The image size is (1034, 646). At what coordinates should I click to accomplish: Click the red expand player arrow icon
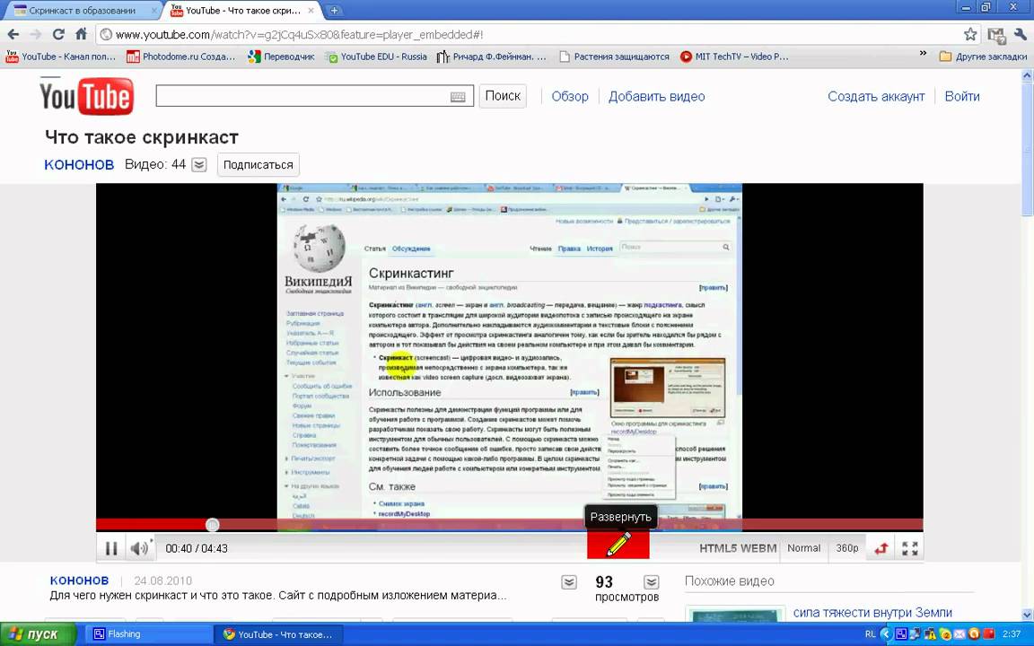click(x=881, y=548)
